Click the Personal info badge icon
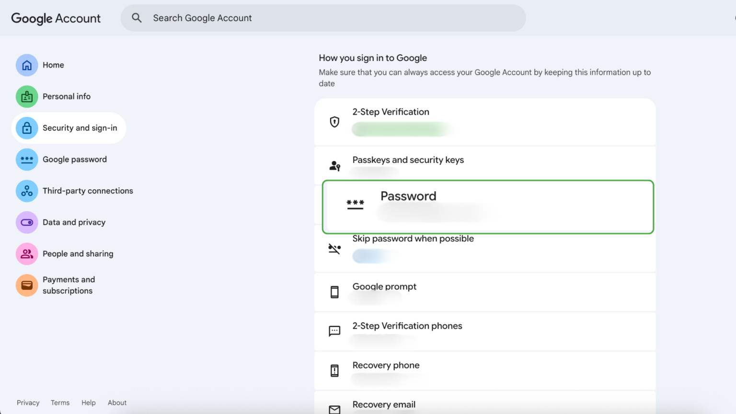Viewport: 736px width, 414px height. pos(27,97)
